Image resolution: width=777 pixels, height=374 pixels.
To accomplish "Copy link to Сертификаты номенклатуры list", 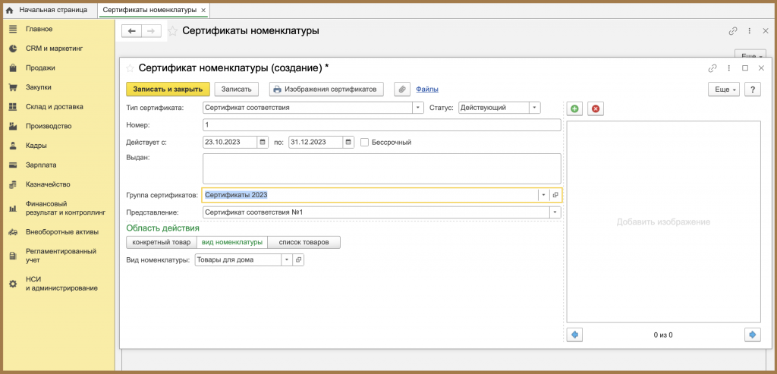I will click(x=733, y=30).
